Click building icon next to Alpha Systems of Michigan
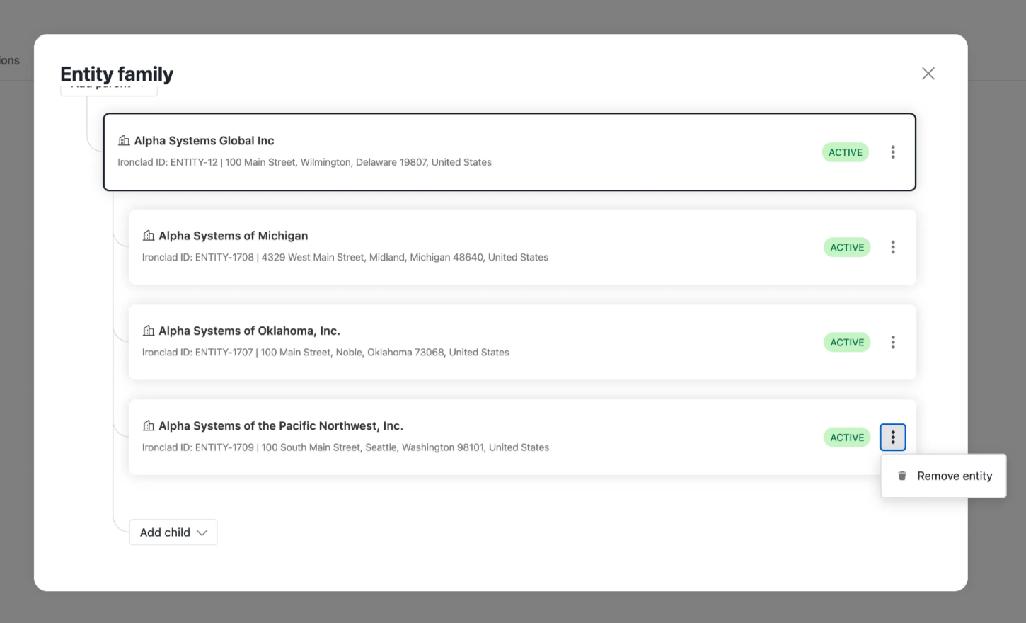Viewport: 1026px width, 623px height. pos(149,236)
